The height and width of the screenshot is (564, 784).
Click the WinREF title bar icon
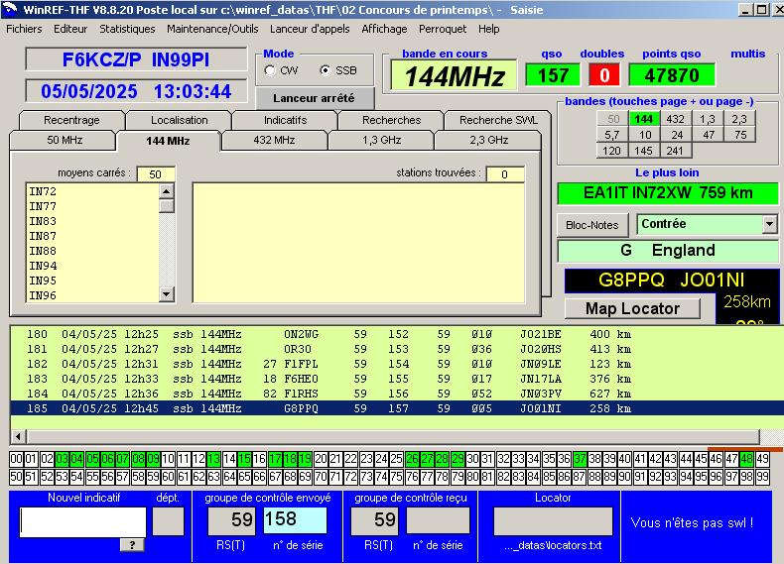click(x=10, y=9)
